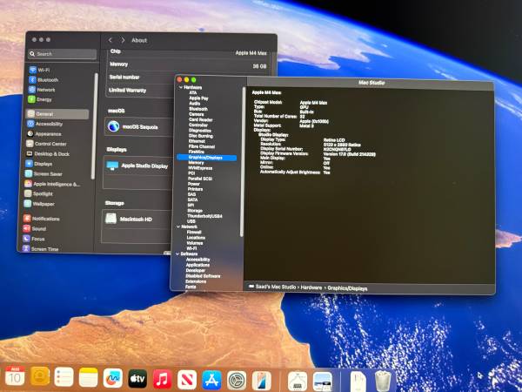Collapse the Software section in System Information
The image size is (522, 392).
click(177, 254)
